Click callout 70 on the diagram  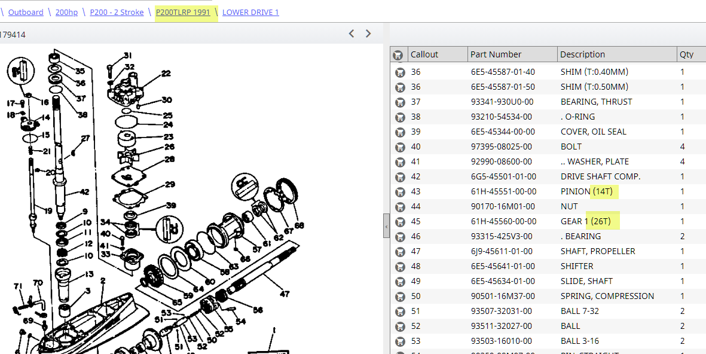click(x=38, y=283)
